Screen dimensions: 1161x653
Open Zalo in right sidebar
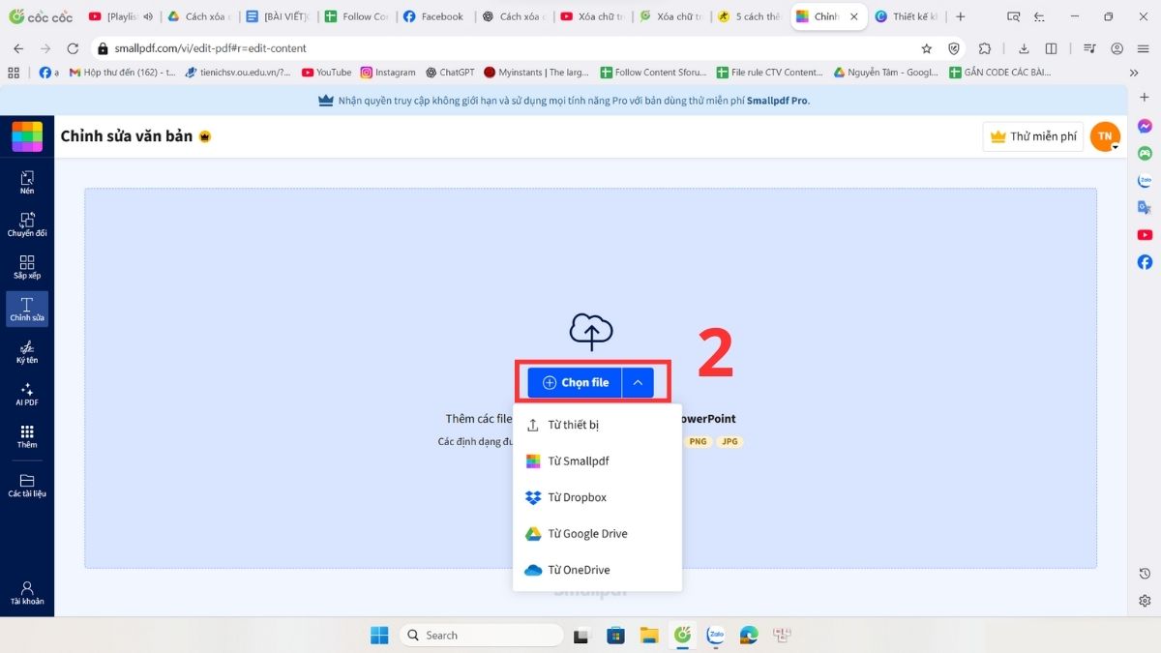pyautogui.click(x=1145, y=180)
